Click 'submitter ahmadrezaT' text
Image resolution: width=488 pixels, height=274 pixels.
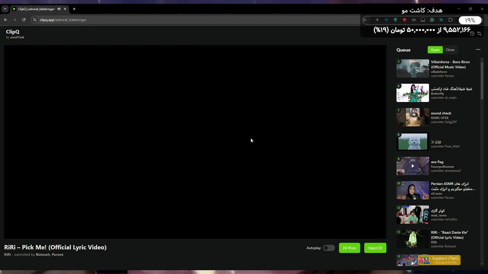pos(446,171)
